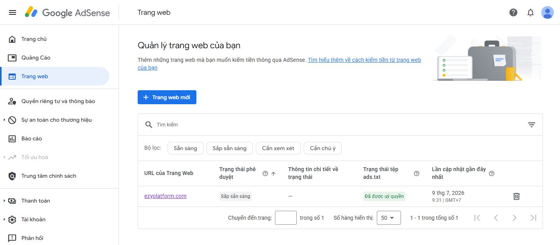Click the Trang web mới button

point(167,97)
